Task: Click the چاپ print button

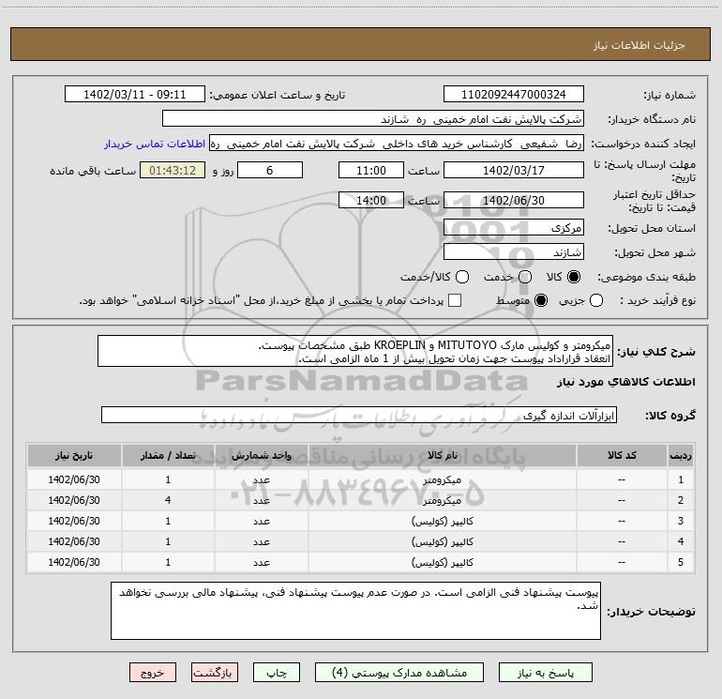Action: (x=277, y=673)
